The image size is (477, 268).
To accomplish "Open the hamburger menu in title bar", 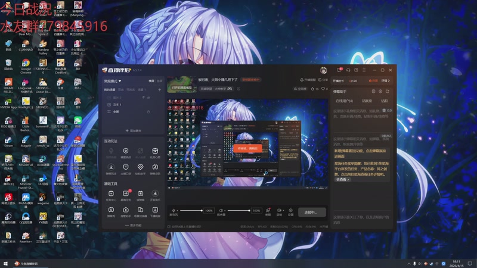I will (364, 70).
